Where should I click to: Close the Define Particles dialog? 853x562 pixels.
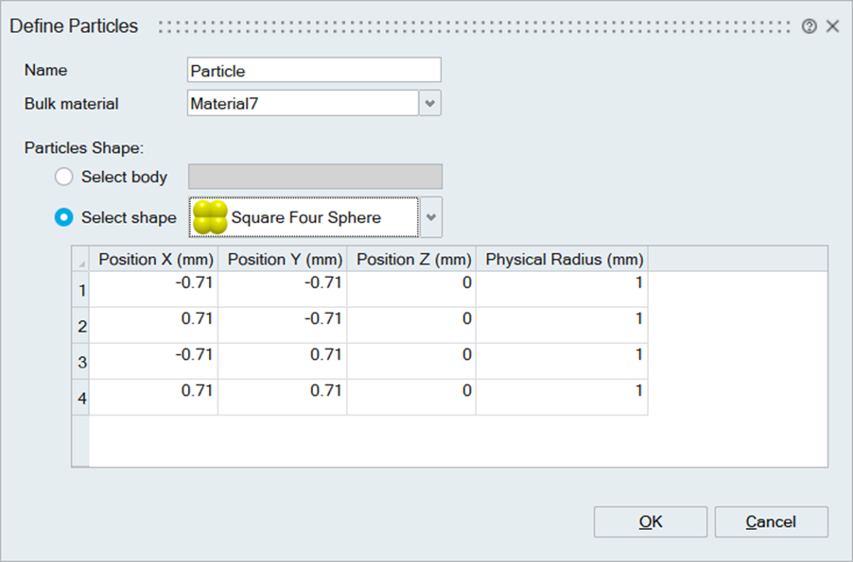point(832,26)
